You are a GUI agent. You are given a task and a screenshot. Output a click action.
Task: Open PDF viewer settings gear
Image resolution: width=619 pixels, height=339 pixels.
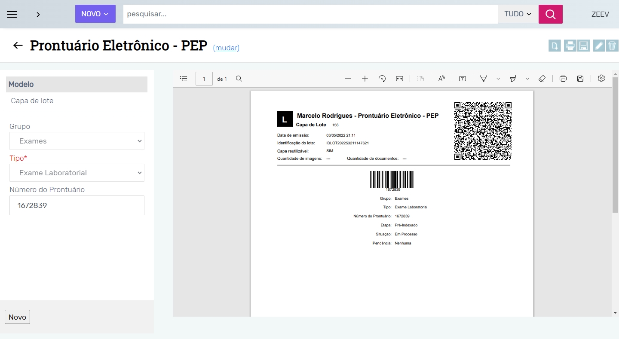[601, 78]
